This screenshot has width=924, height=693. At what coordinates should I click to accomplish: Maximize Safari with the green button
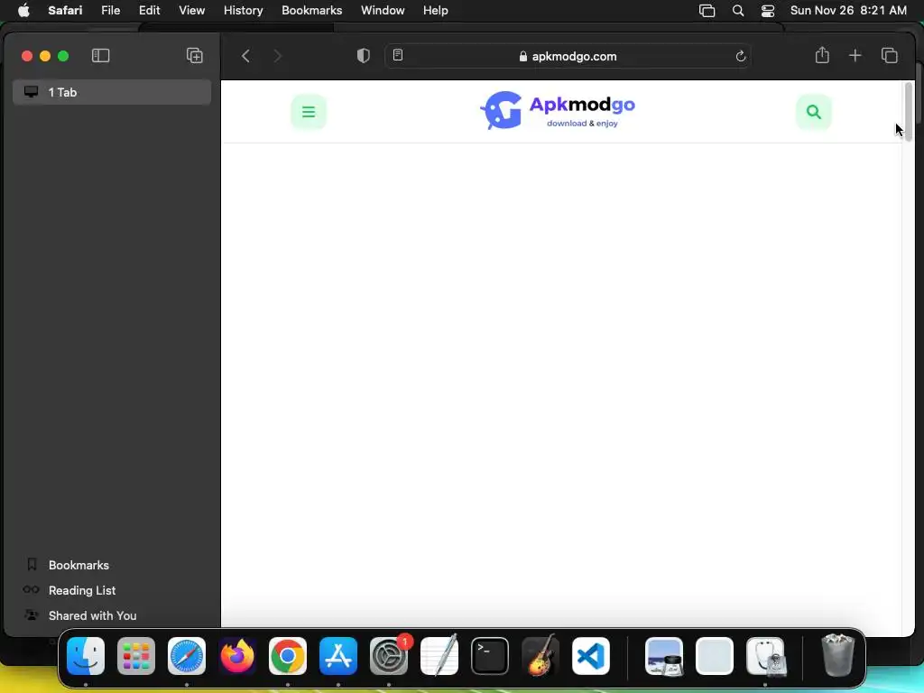(x=64, y=56)
